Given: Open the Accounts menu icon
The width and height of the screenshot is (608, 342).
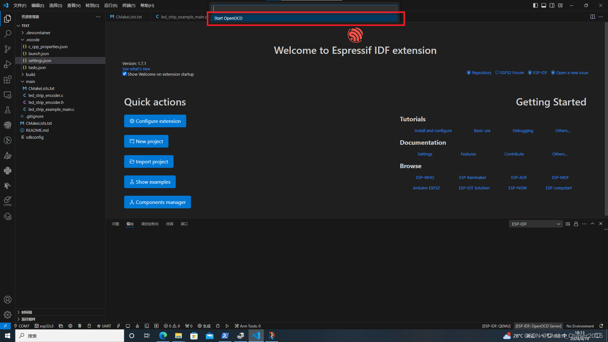Looking at the screenshot, I should 8,300.
